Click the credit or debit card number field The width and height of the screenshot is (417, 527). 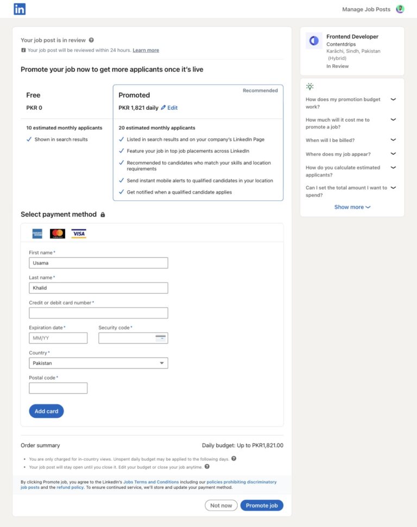pos(98,312)
